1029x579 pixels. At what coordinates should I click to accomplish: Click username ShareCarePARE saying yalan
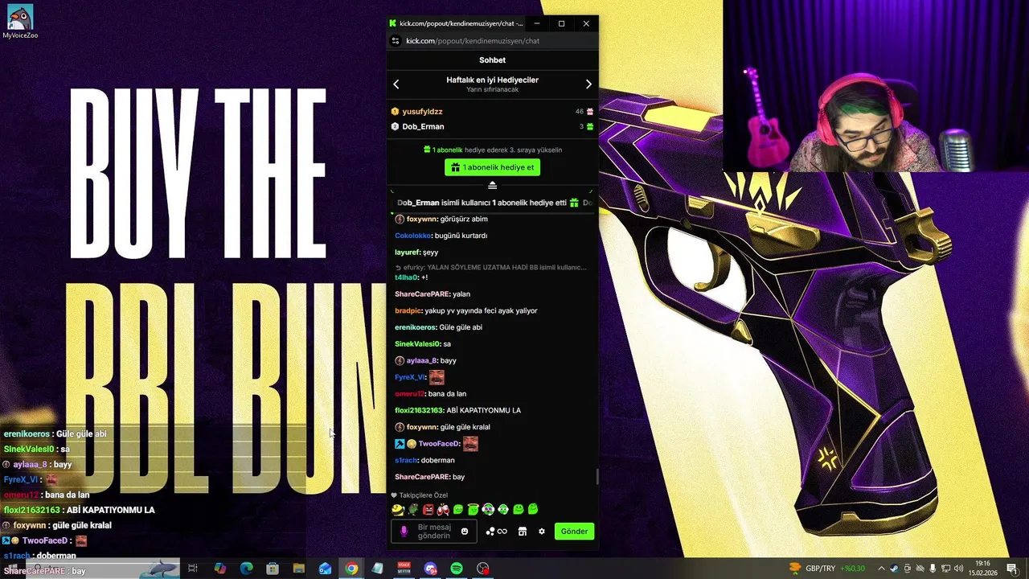(x=421, y=294)
